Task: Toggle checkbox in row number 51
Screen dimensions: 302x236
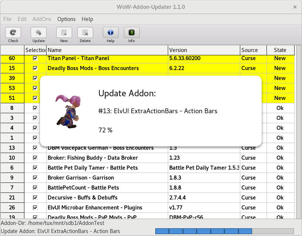Action: coord(35,98)
